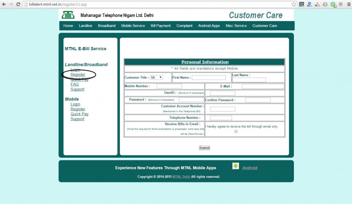Expand the Customer Title dropdown

[x=156, y=78]
